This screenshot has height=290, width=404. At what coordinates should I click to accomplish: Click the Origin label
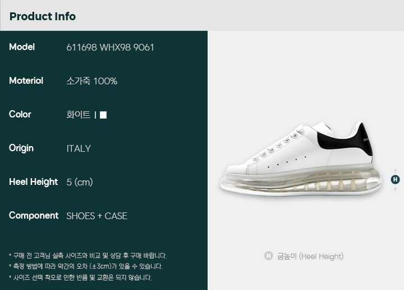pos(21,148)
